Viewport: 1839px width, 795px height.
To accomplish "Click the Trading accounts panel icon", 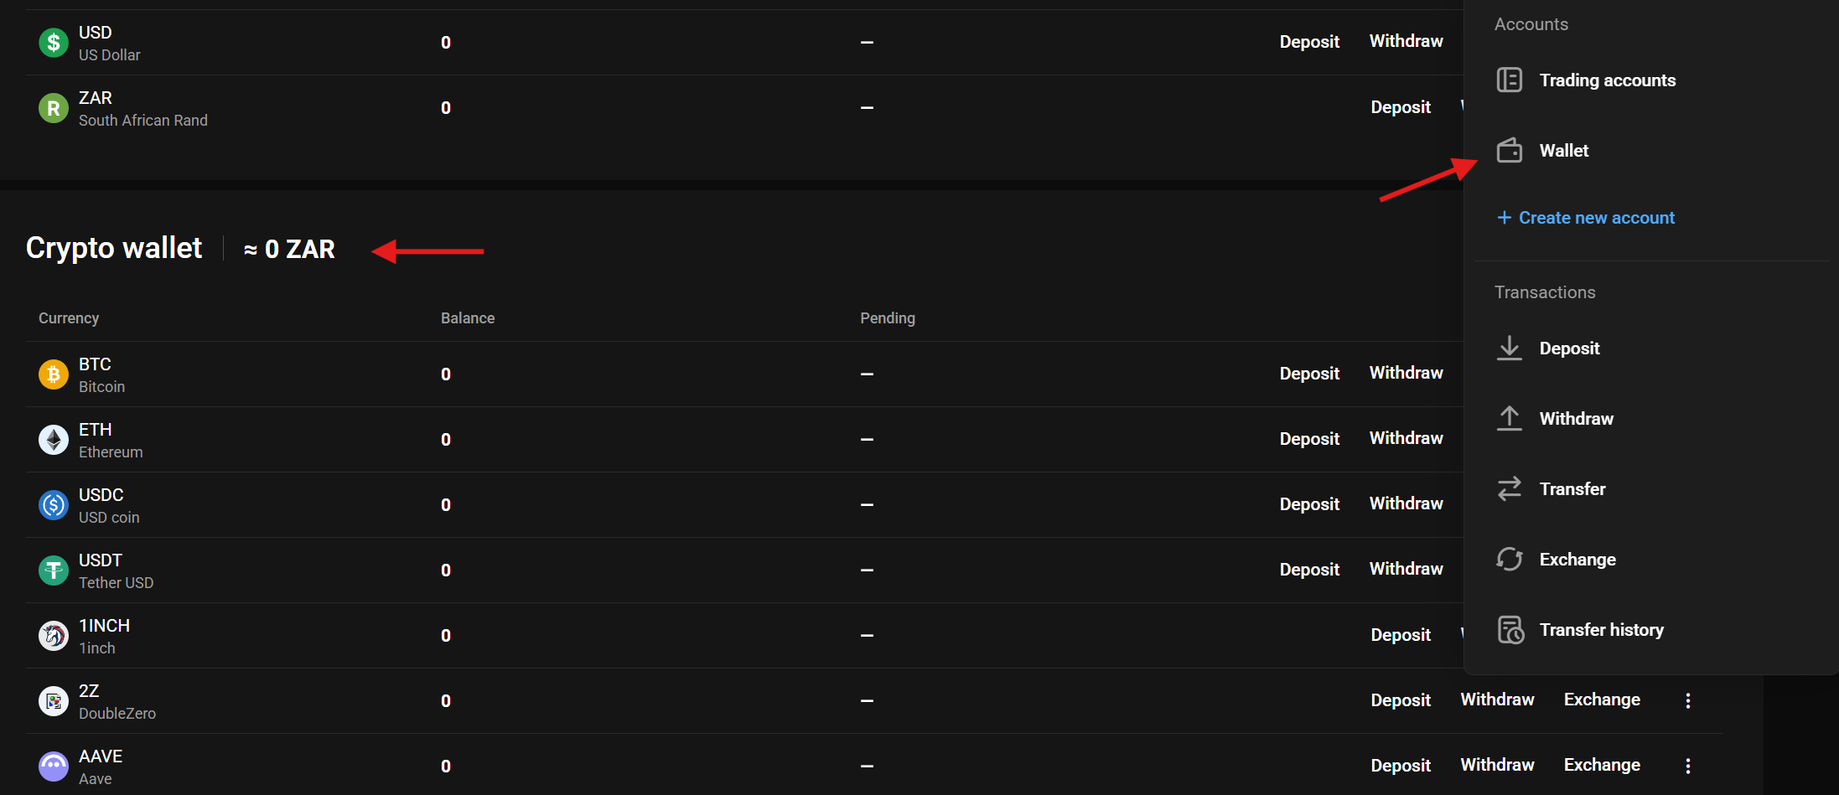I will 1510,80.
